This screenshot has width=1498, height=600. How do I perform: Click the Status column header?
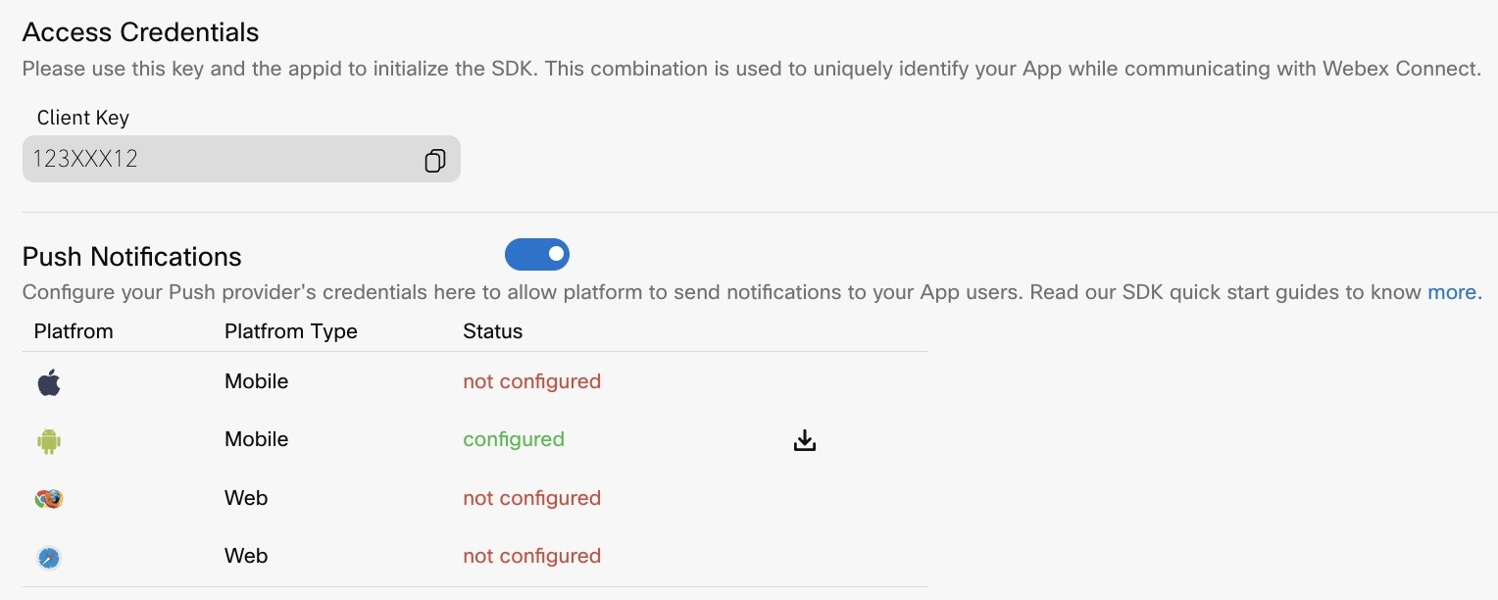[492, 331]
